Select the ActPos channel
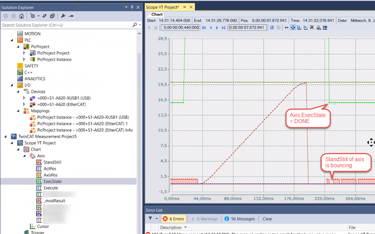Viewport: 375px width, 234px height. tap(50, 168)
